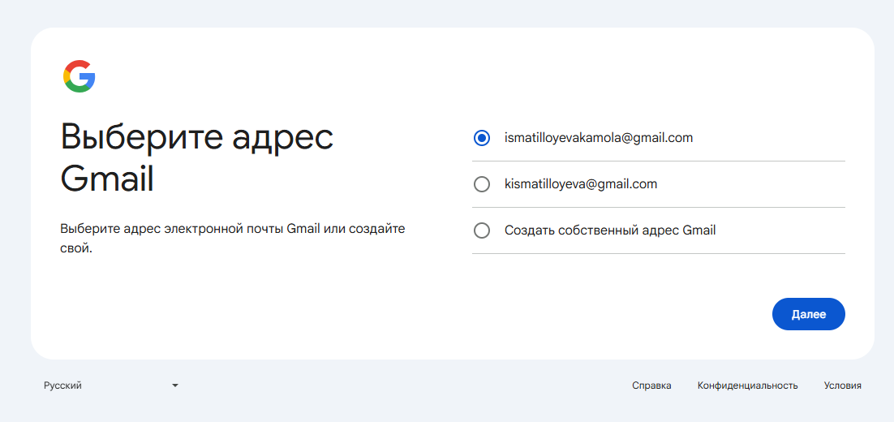Open the Русский language selector
This screenshot has height=422, width=894.
[111, 385]
